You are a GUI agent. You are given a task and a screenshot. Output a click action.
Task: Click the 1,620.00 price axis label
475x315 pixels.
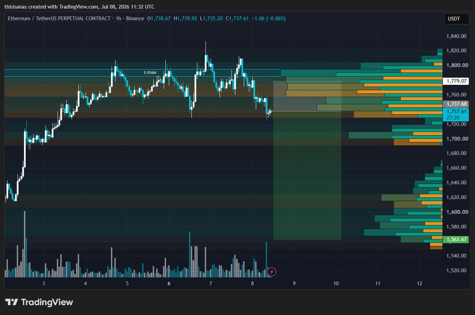pyautogui.click(x=457, y=197)
